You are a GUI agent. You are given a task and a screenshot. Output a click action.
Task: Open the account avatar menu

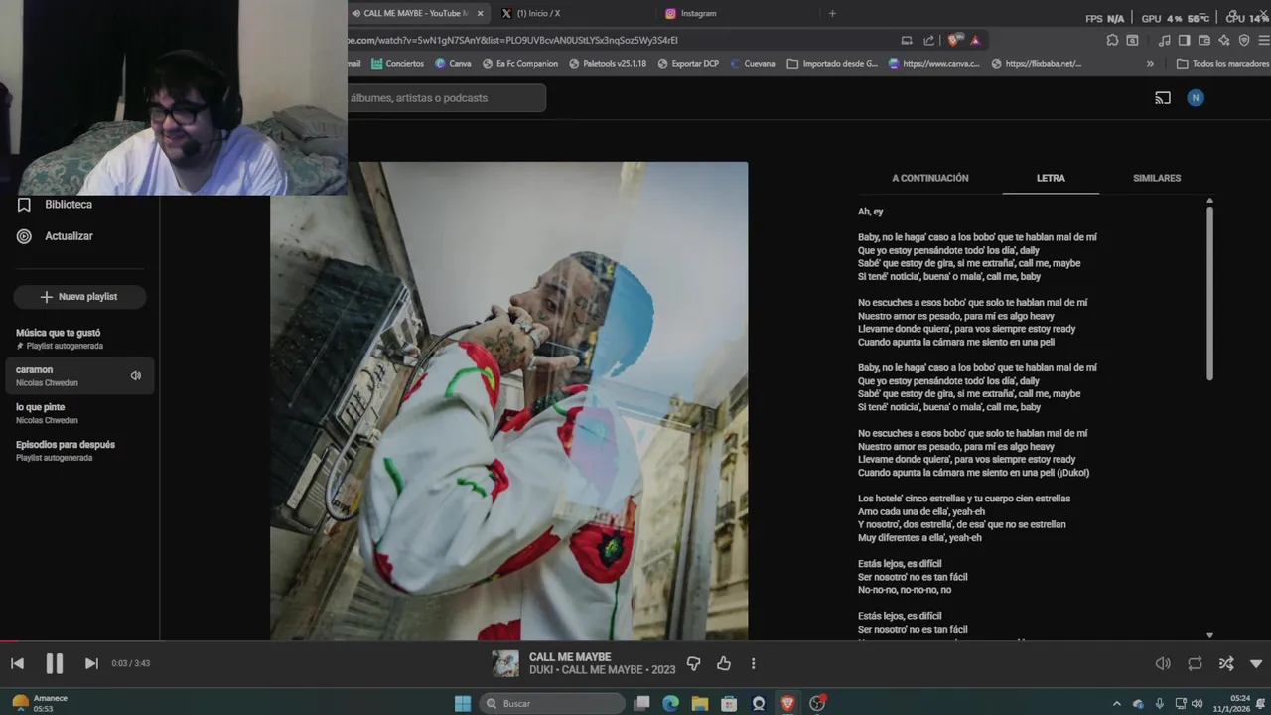pos(1196,98)
